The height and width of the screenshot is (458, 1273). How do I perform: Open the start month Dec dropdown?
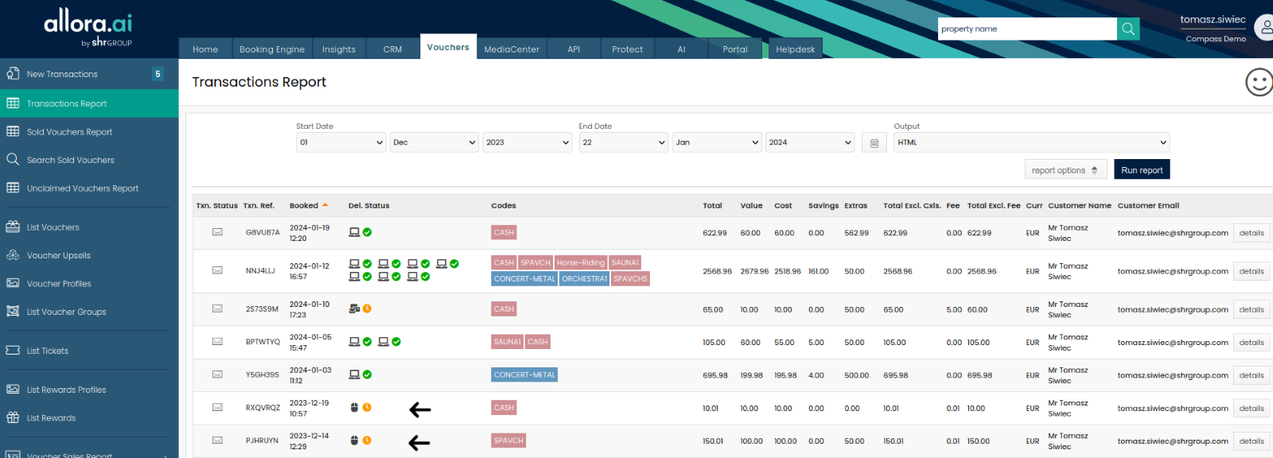(x=434, y=142)
